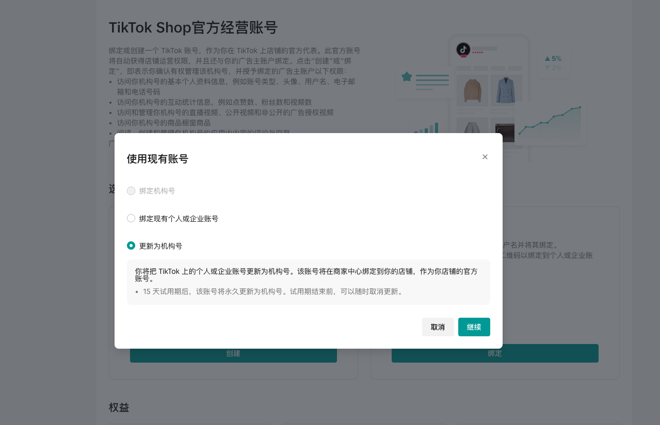Select the blue blazer product image
This screenshot has height=425, width=660.
click(x=506, y=90)
